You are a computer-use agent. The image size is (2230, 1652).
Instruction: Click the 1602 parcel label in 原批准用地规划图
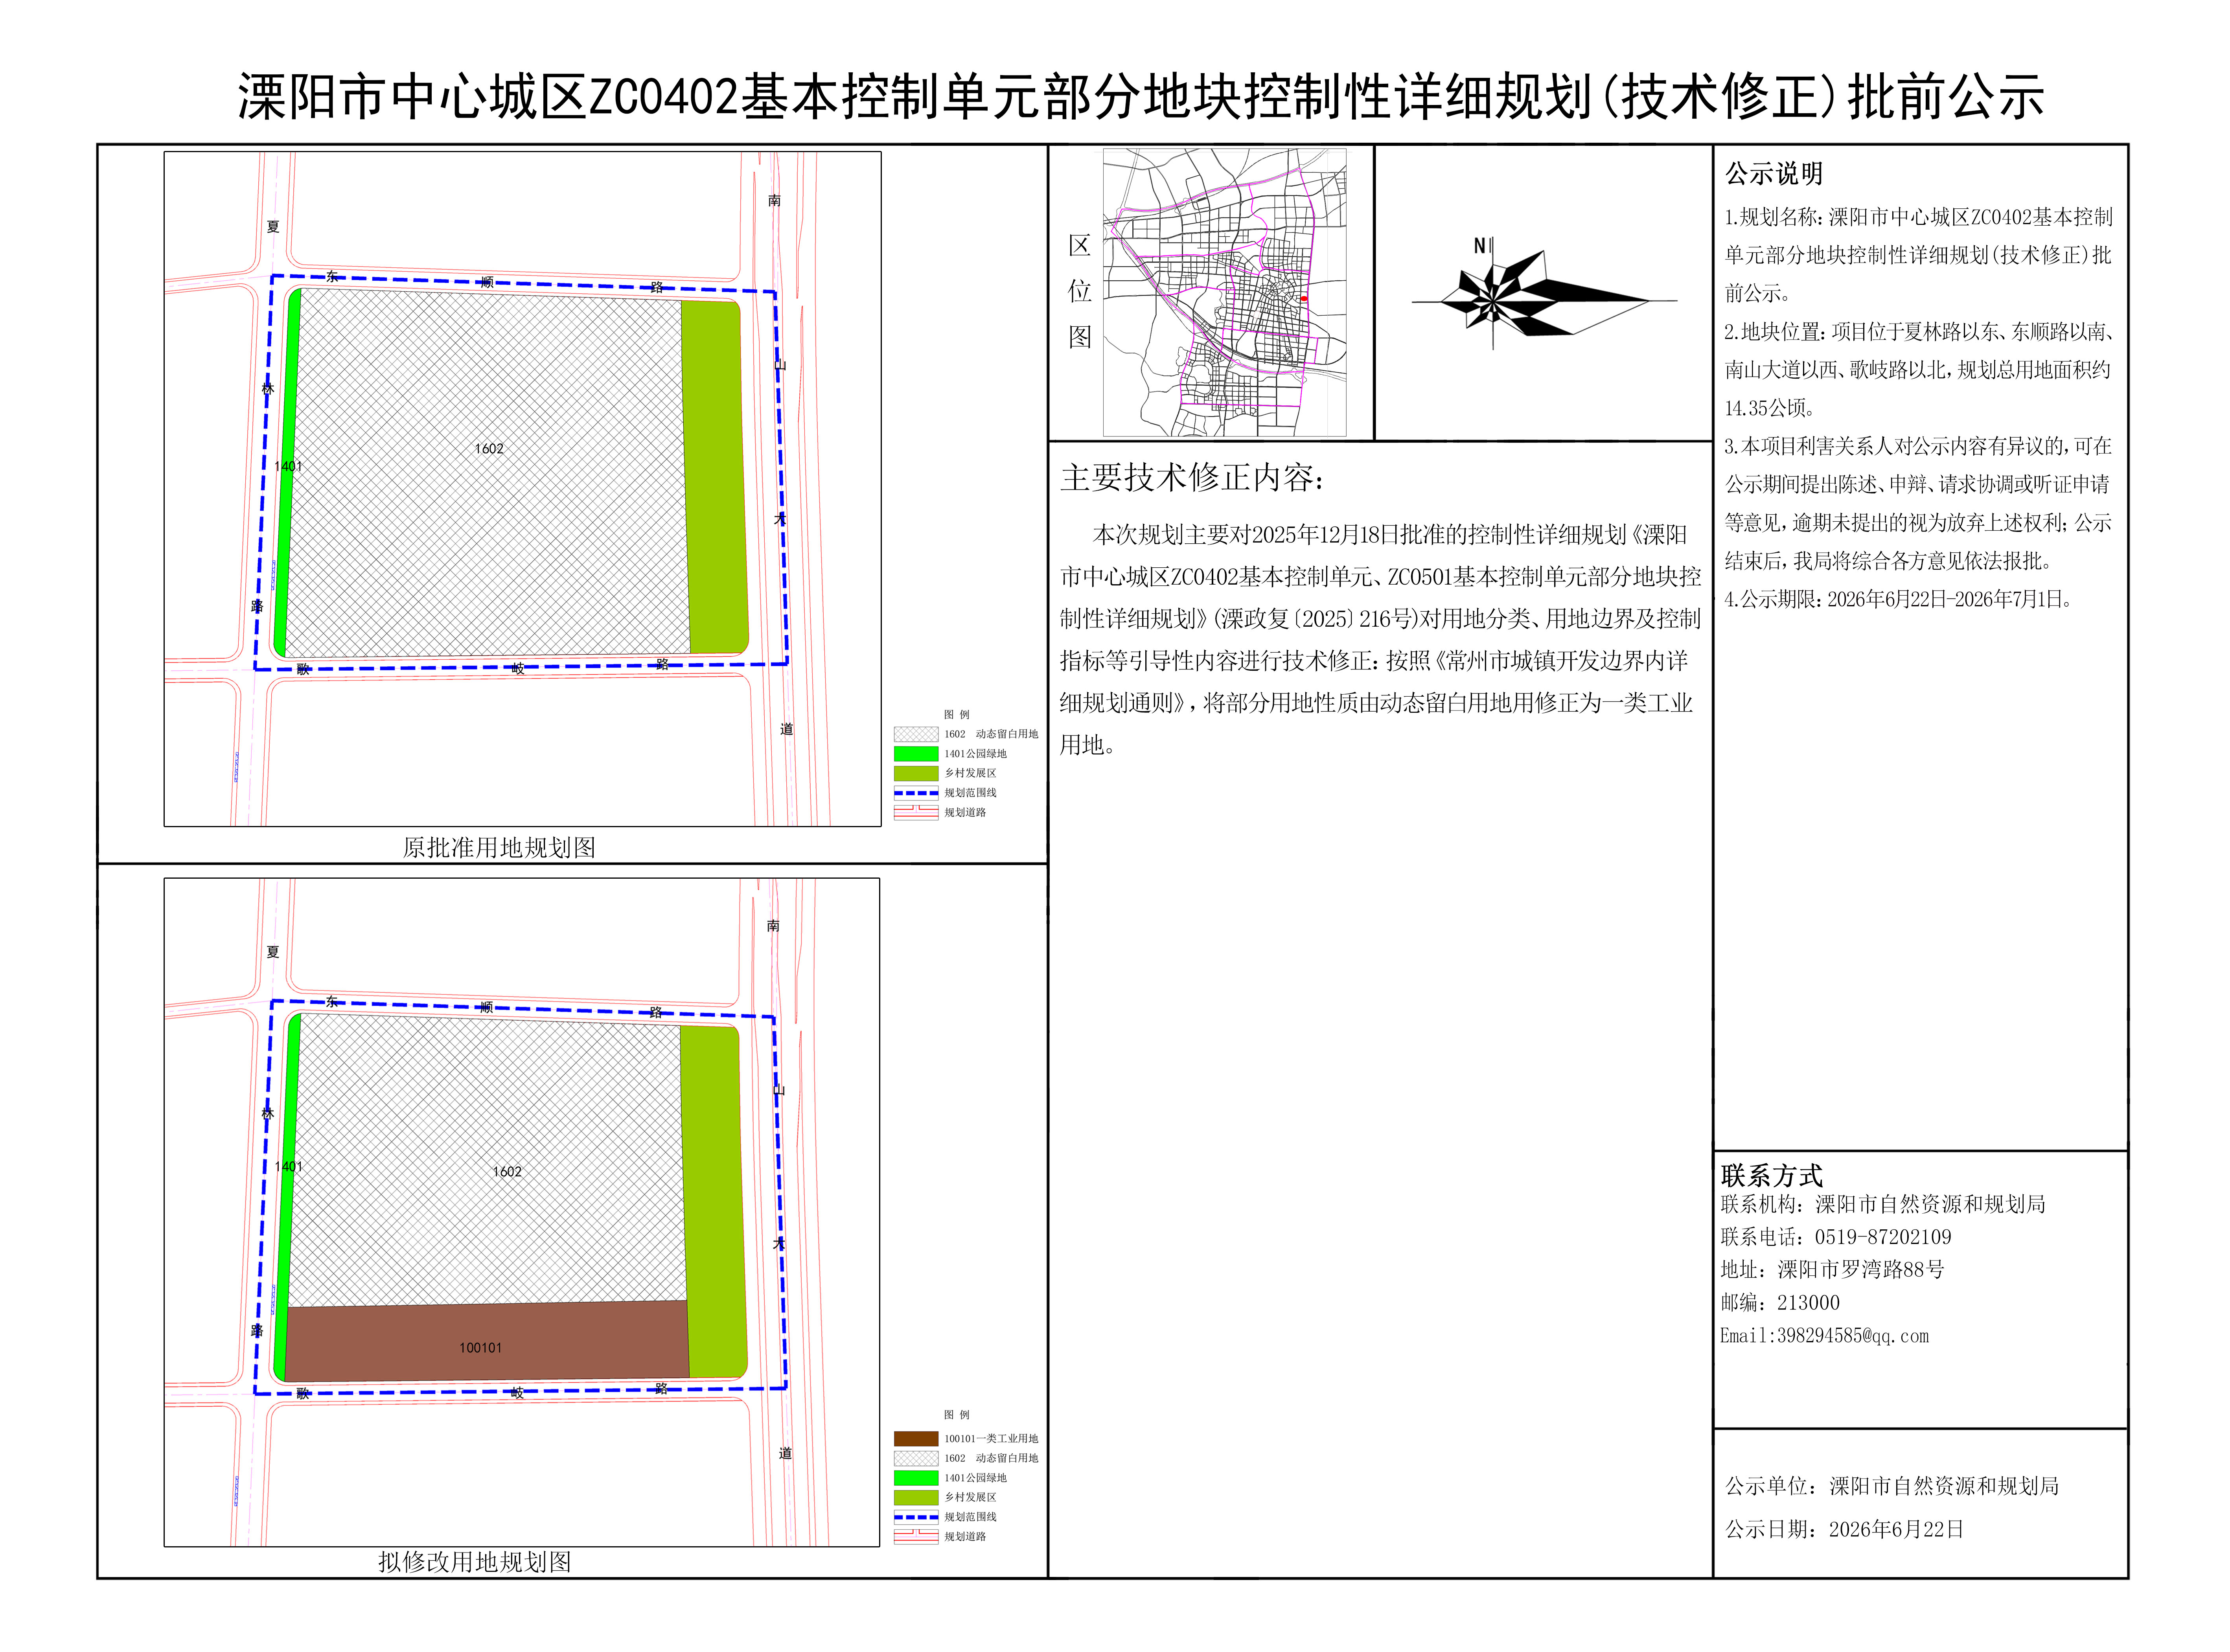pyautogui.click(x=489, y=449)
